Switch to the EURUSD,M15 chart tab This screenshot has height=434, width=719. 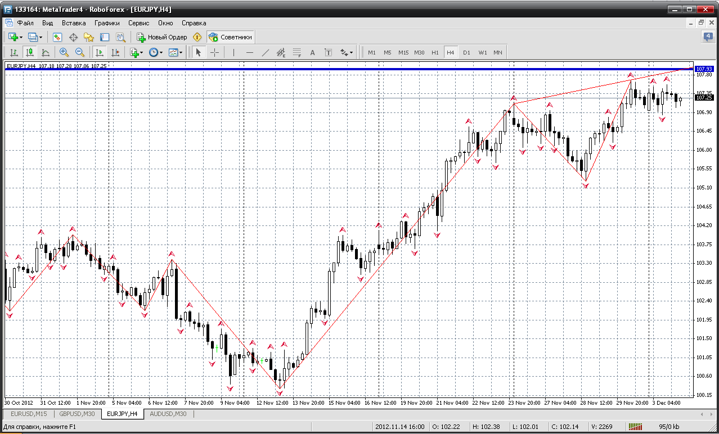[x=29, y=414]
